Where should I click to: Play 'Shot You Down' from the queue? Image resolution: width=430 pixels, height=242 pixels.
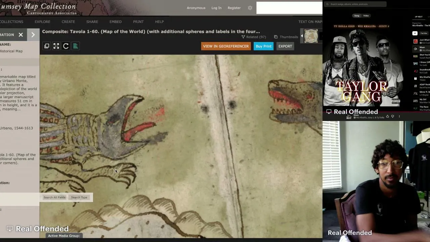coord(421,56)
